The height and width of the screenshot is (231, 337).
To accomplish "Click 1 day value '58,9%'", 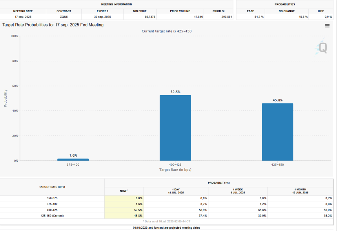I will click(x=203, y=210).
